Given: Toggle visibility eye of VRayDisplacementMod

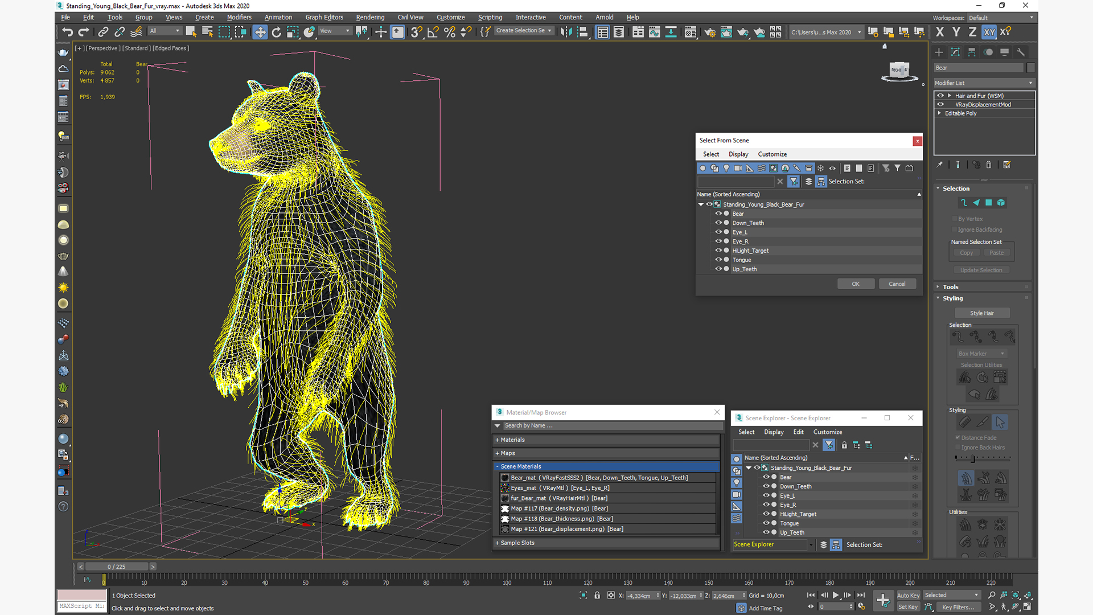Looking at the screenshot, I should [940, 104].
